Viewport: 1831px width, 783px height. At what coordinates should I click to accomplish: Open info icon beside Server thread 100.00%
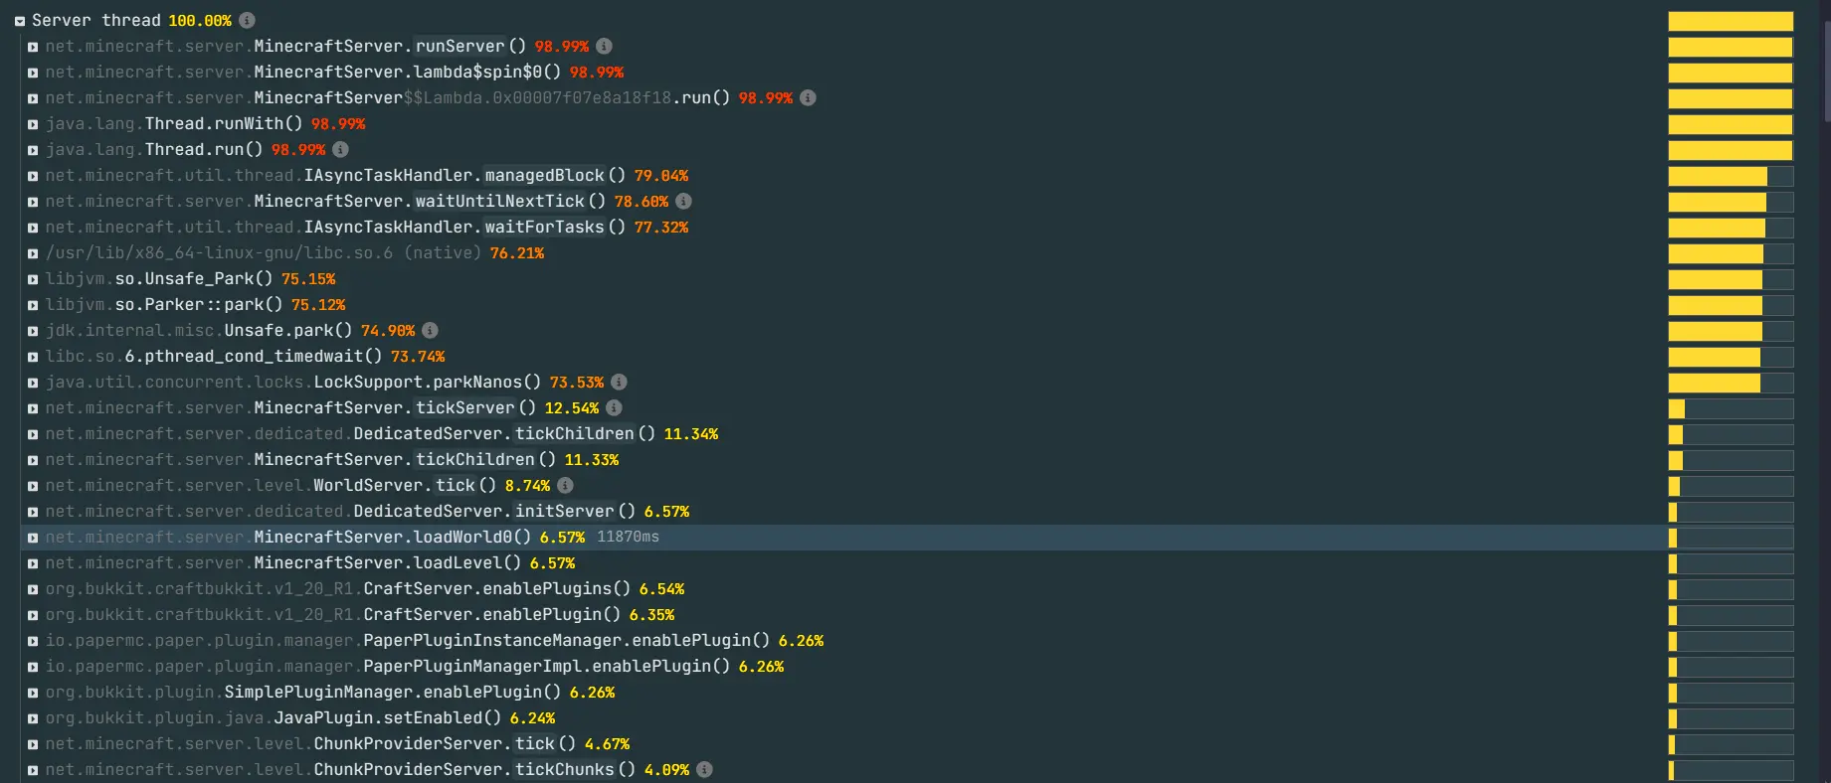coord(248,20)
